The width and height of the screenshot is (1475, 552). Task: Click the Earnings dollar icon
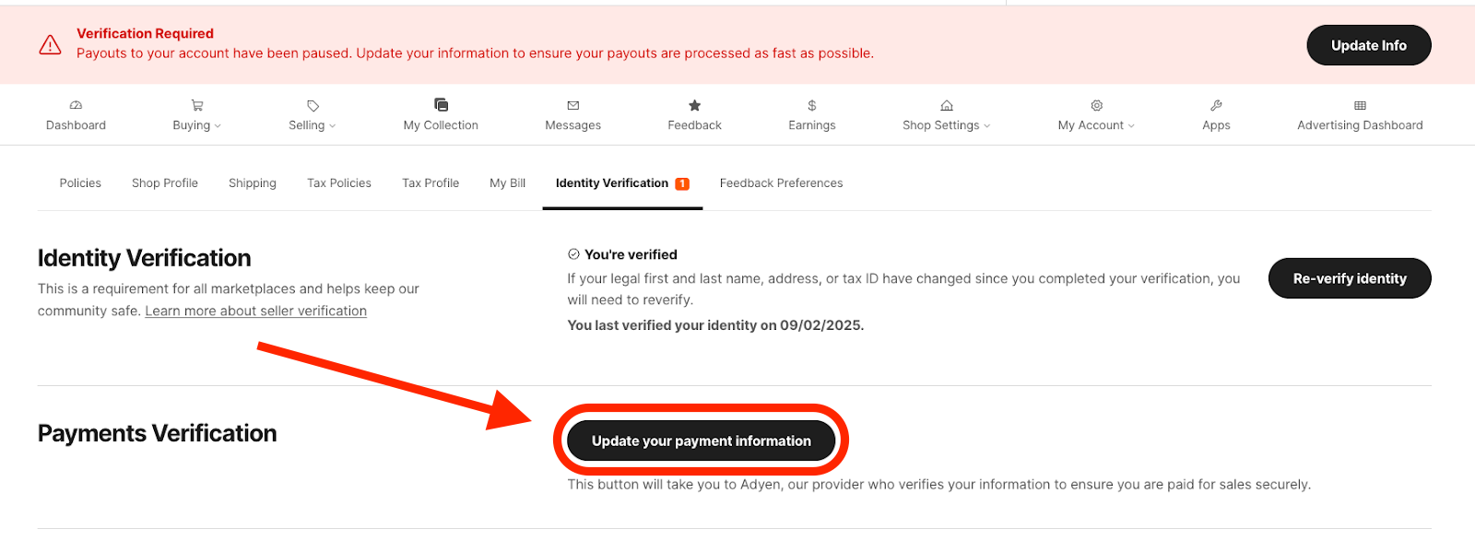tap(811, 105)
